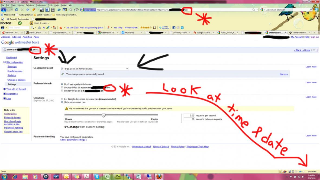Select Let Google determine my crawl rate
The width and height of the screenshot is (320, 180).
pyautogui.click(x=62, y=99)
